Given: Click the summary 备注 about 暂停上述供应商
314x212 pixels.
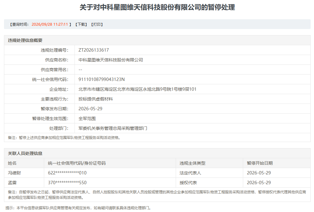Looking at the screenshot, I should (64, 137).
